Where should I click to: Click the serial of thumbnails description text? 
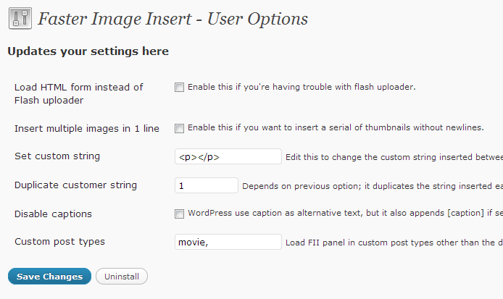(x=336, y=127)
